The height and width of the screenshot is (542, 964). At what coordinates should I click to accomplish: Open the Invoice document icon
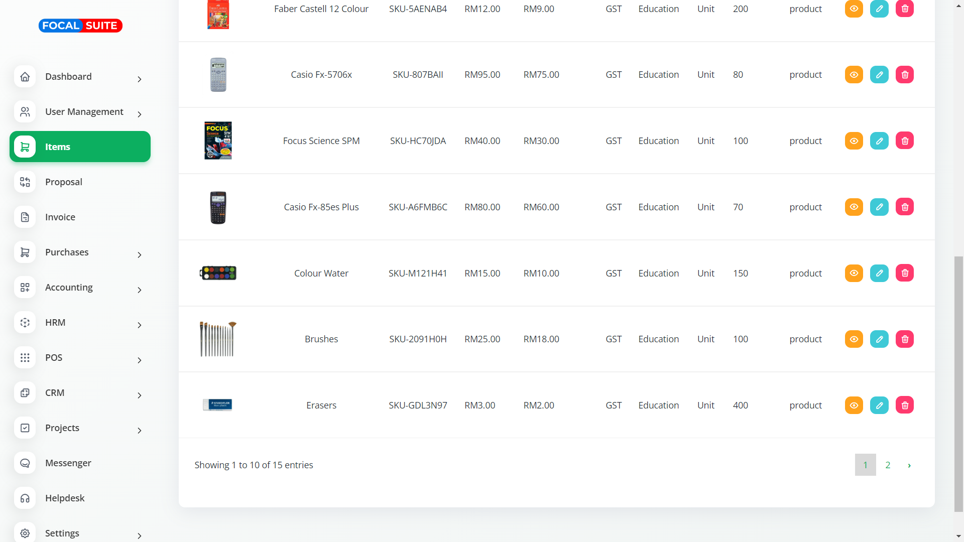tap(25, 217)
